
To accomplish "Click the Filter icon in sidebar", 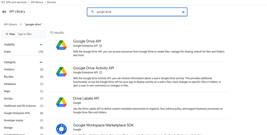I will click(7, 34).
